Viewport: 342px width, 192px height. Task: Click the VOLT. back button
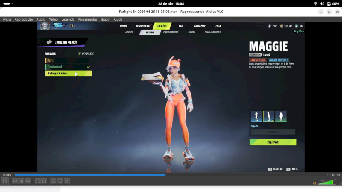click(292, 169)
